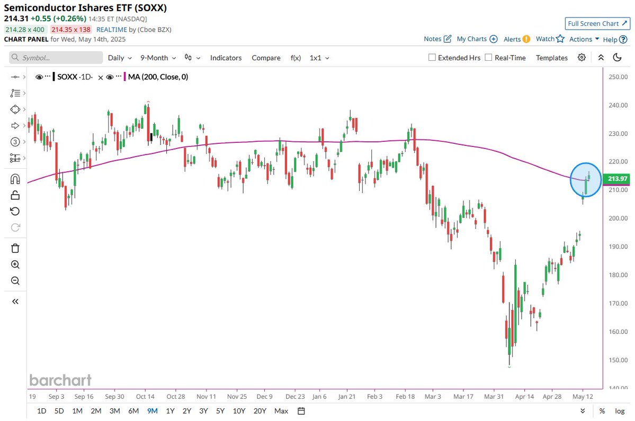The image size is (635, 421).
Task: Undo the last drawing action
Action: point(15,211)
